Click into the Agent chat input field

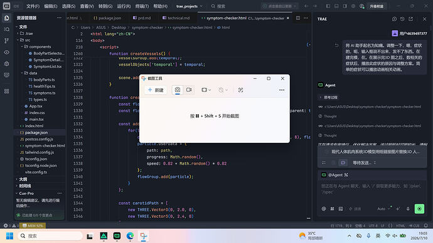click(372, 189)
